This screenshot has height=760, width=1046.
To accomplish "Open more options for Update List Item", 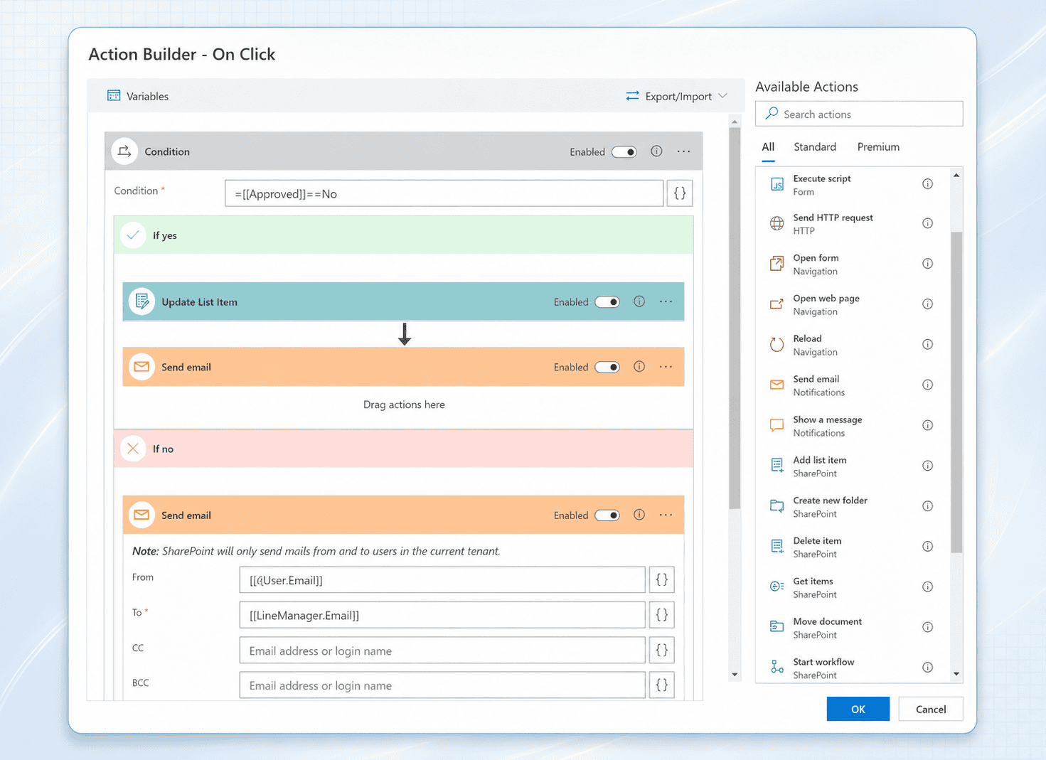I will point(666,301).
